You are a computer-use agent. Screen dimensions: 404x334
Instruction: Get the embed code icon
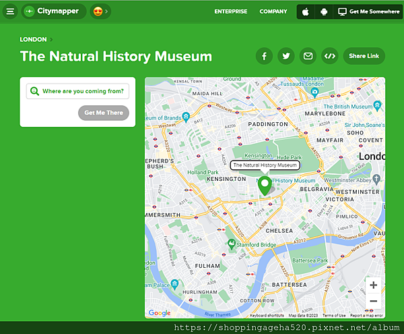tap(330, 56)
